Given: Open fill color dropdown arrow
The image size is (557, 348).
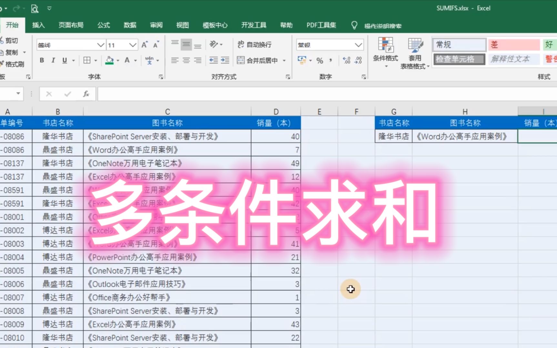Looking at the screenshot, I should pyautogui.click(x=118, y=60).
